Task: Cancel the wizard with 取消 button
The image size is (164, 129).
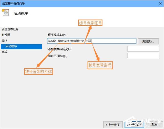Action: tap(154, 125)
